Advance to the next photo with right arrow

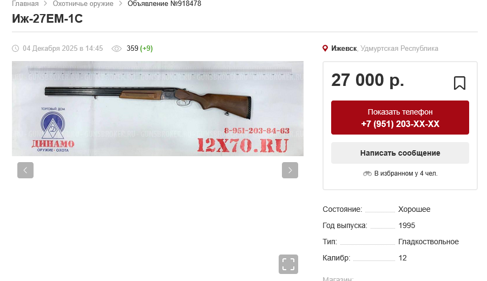290,170
